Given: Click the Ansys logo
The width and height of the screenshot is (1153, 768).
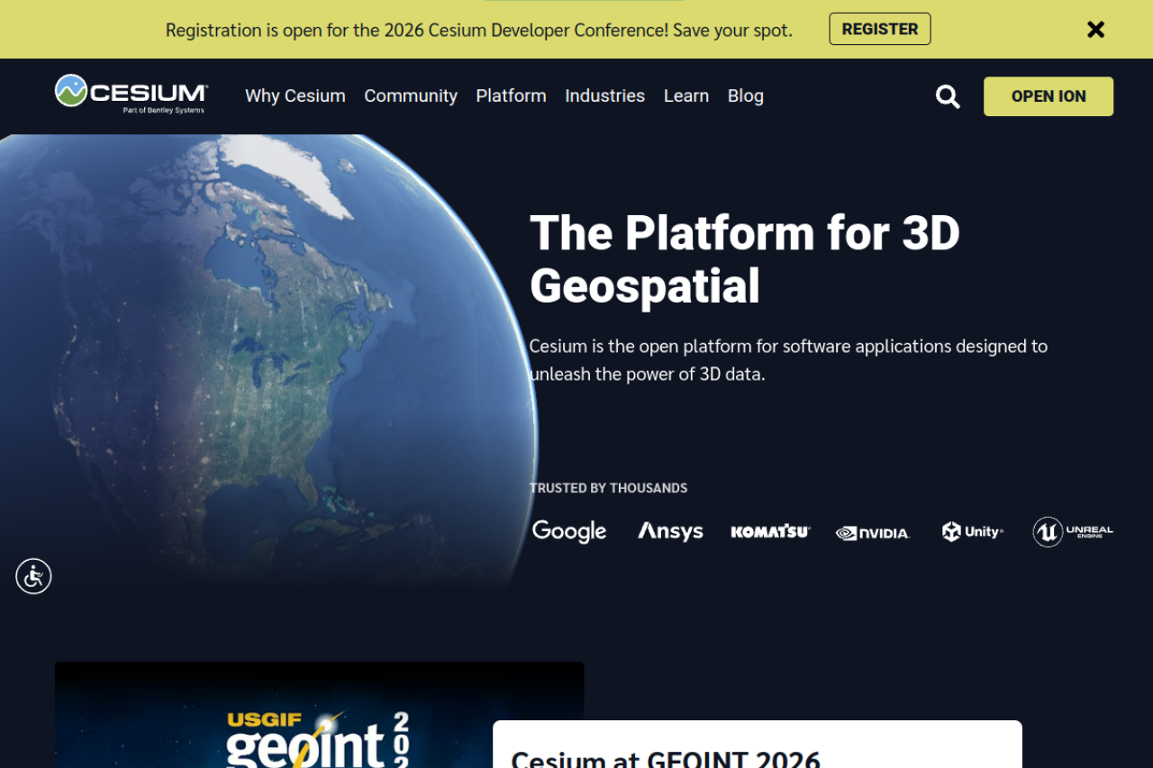Looking at the screenshot, I should tap(670, 531).
